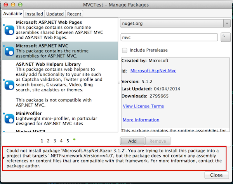Click the Downloads 2795665 value
The image size is (233, 184).
pos(159,96)
